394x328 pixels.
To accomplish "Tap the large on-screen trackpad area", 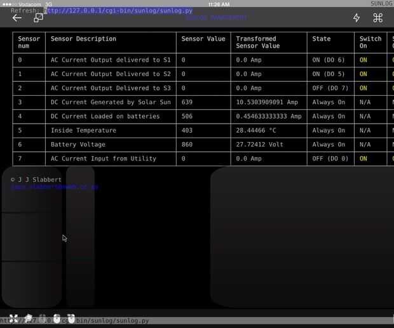I will coord(301,237).
